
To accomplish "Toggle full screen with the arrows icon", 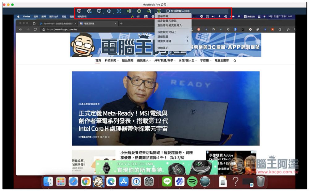I will click(x=119, y=11).
